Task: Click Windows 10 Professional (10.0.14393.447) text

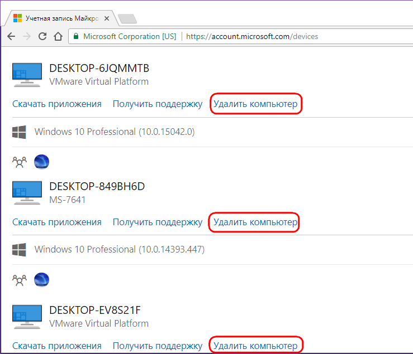Action: pos(120,249)
